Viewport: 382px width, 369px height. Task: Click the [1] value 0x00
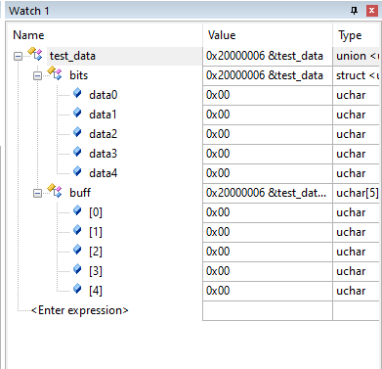268,232
